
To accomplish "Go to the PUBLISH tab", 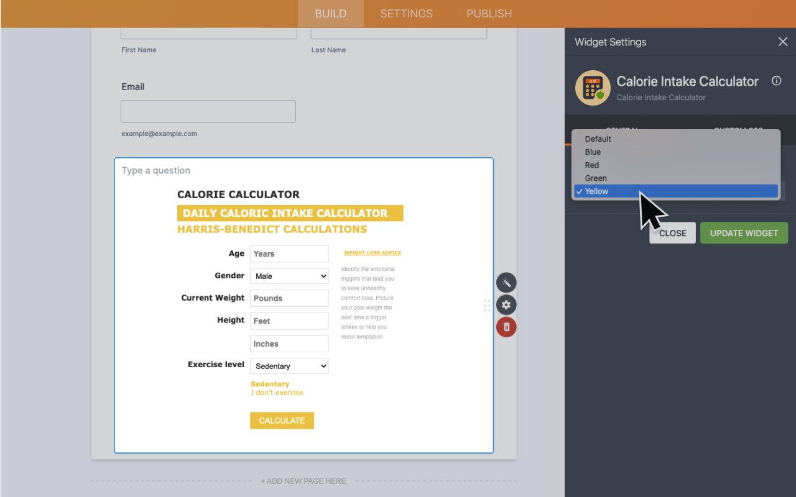I will tap(489, 13).
